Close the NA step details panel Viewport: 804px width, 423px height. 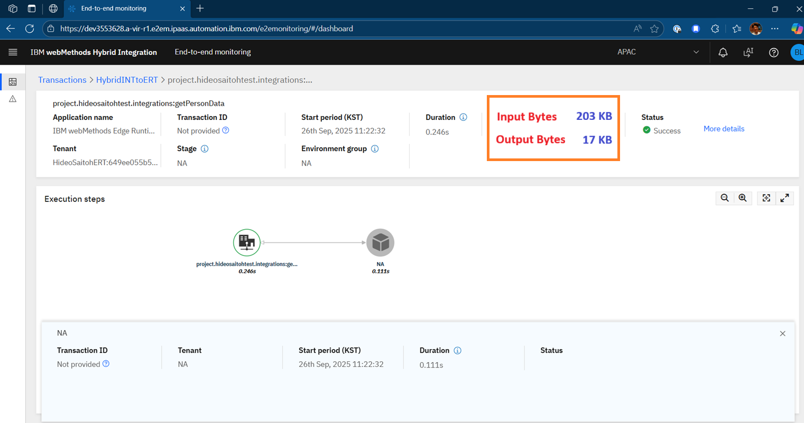coord(782,334)
